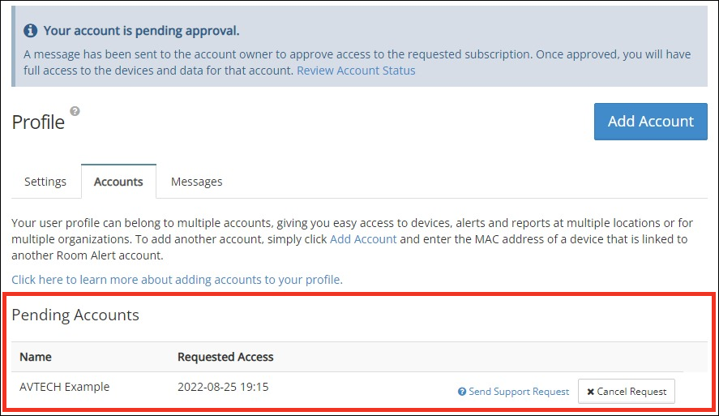Open the Settings tab

pyautogui.click(x=45, y=182)
